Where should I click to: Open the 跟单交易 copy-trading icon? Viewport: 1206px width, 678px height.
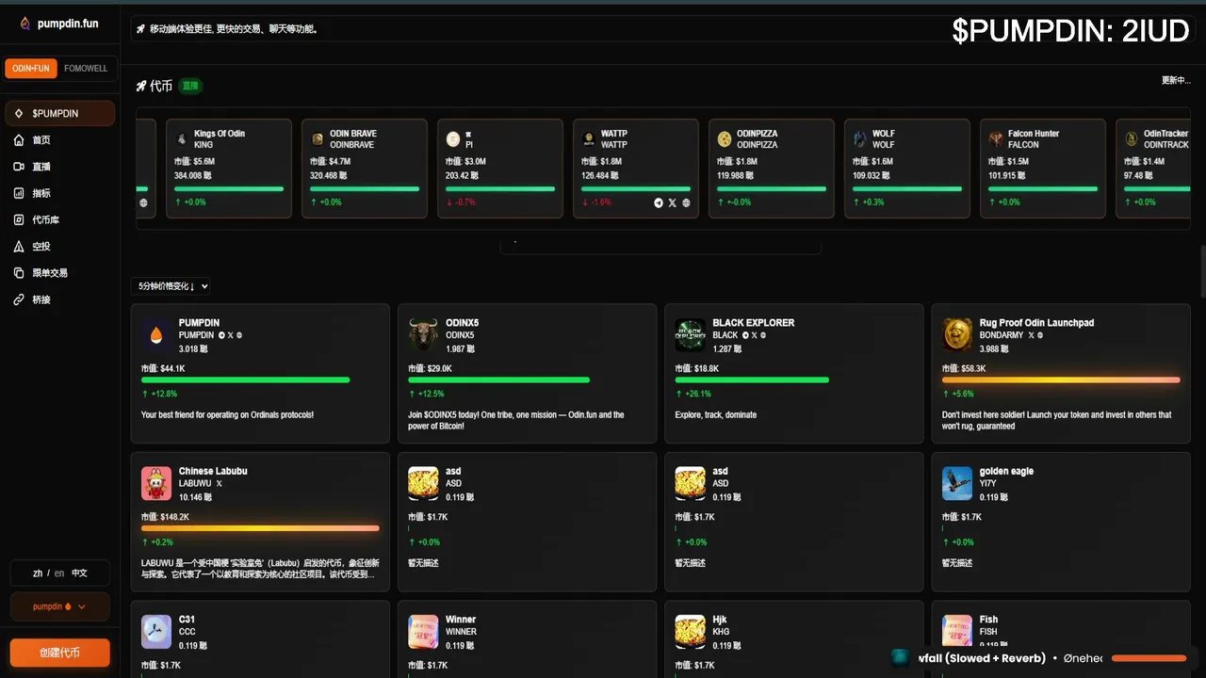pos(19,273)
